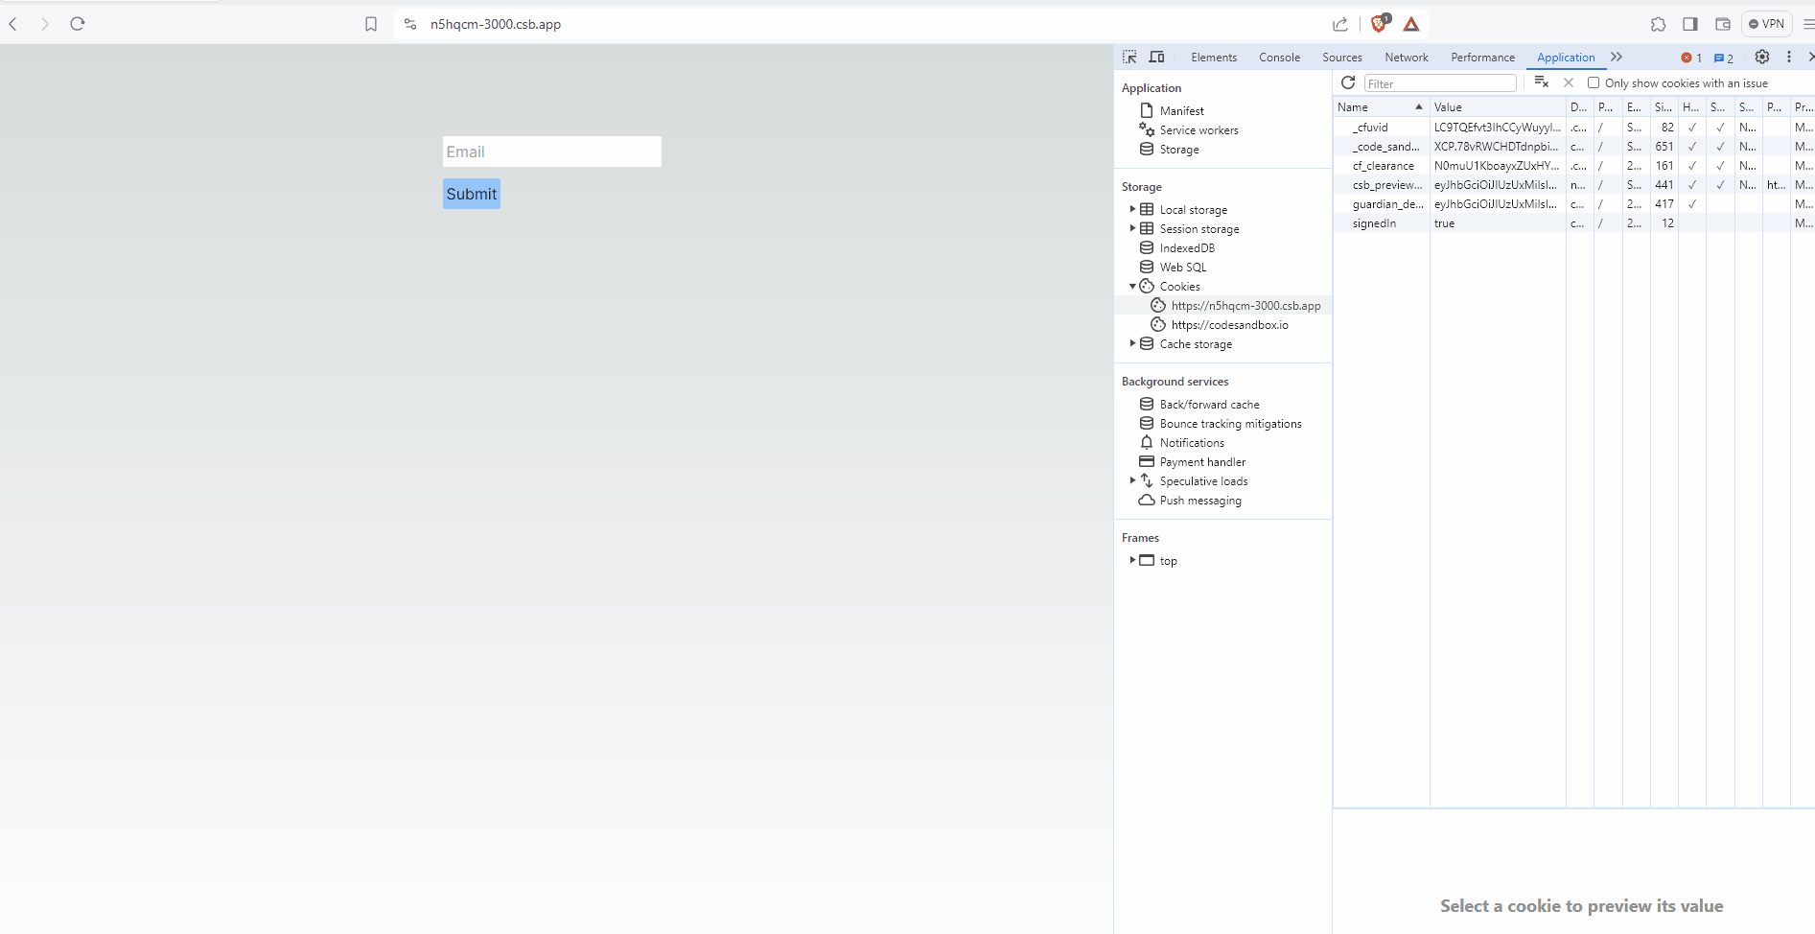Screen dimensions: 1815x934
Task: Toggle the device toolbar icon
Action: tap(1157, 58)
